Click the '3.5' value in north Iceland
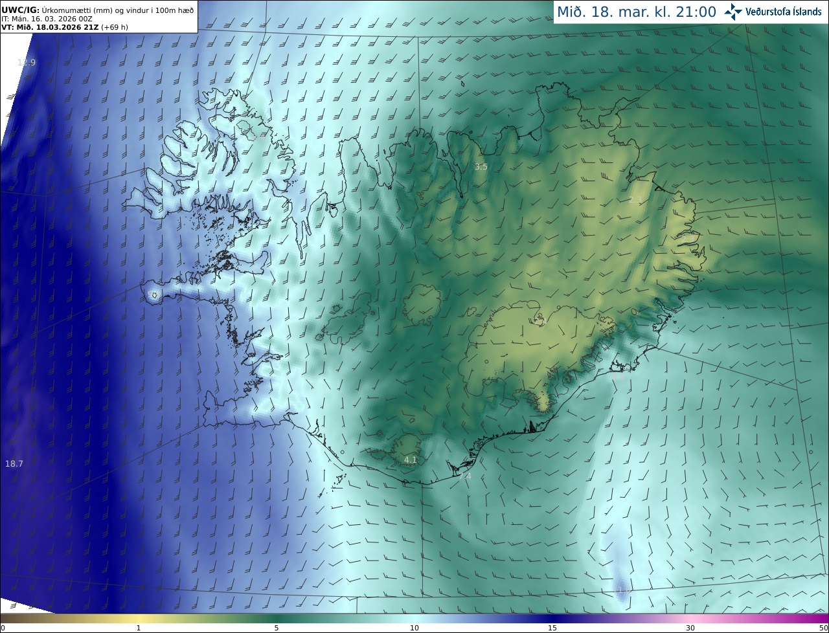The image size is (829, 633). tap(481, 167)
